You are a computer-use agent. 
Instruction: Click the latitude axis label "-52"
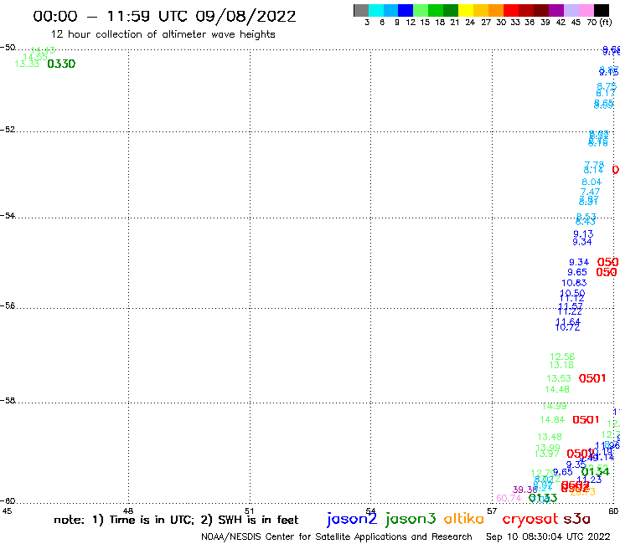(8, 130)
